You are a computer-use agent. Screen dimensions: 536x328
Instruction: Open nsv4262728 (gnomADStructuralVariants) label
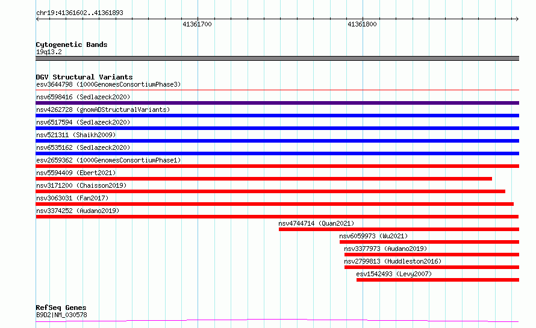click(x=103, y=110)
